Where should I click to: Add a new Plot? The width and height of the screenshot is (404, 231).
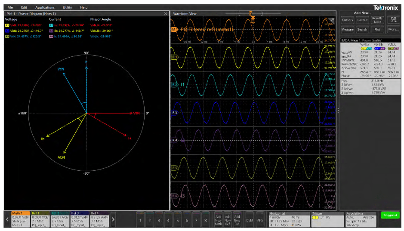[x=377, y=30]
